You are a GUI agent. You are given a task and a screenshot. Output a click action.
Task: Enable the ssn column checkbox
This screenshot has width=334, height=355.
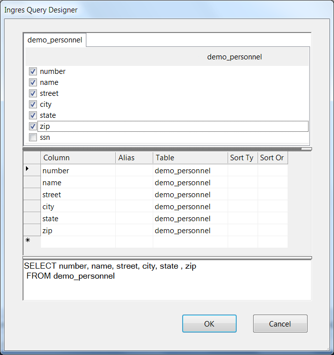[x=33, y=137]
